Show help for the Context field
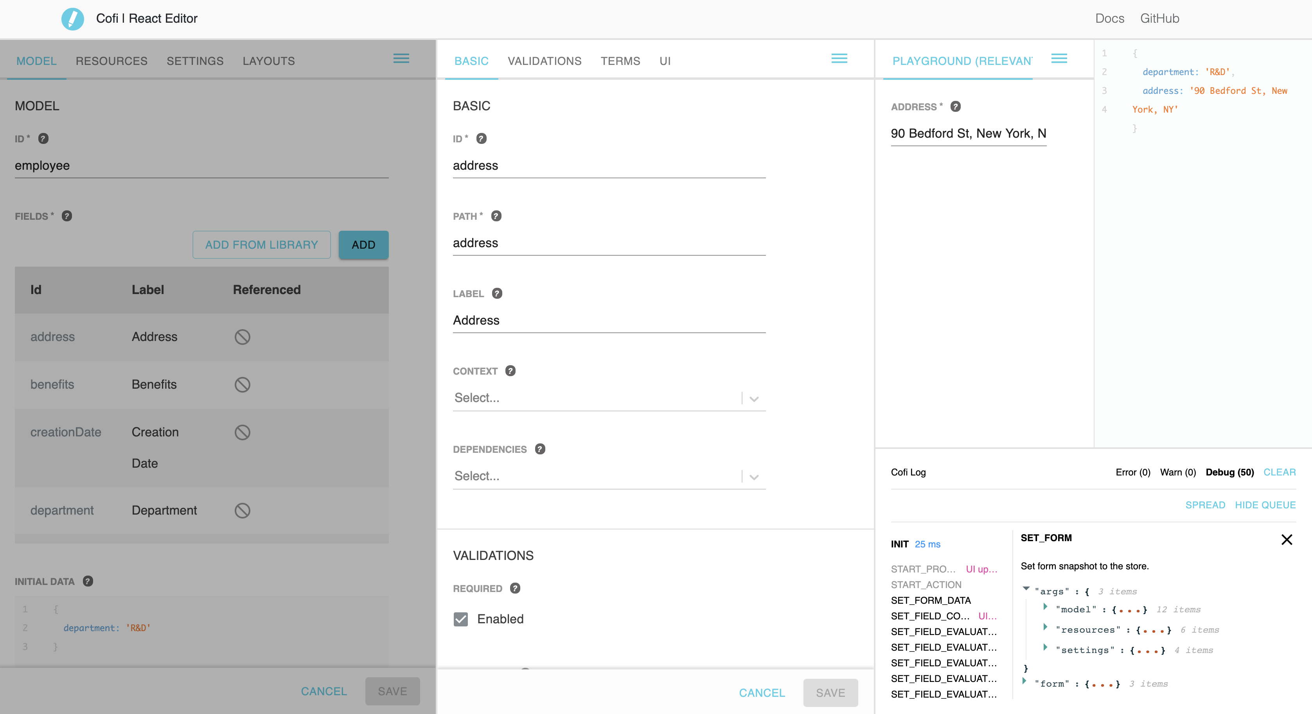1312x714 pixels. click(510, 371)
